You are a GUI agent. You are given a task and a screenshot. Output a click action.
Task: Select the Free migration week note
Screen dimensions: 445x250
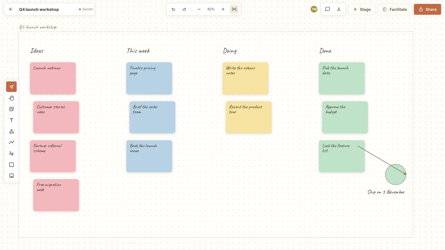(56, 195)
